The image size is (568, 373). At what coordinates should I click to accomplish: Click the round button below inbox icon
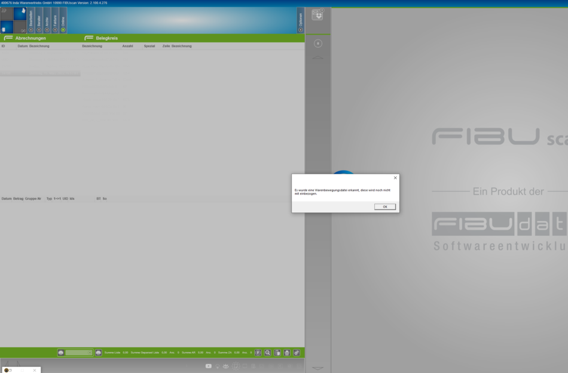[318, 44]
